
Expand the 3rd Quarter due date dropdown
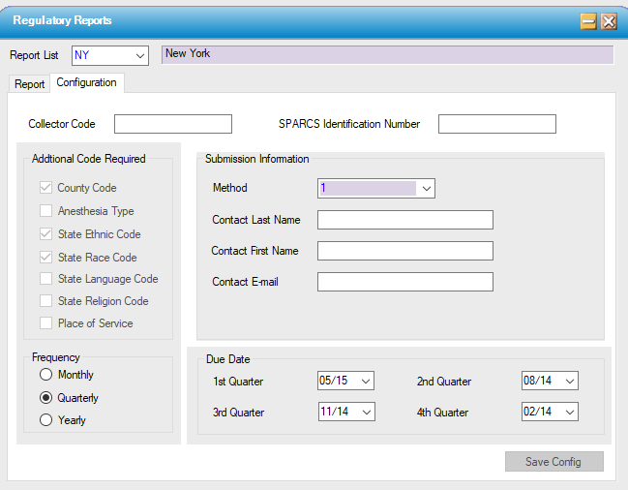(x=365, y=413)
